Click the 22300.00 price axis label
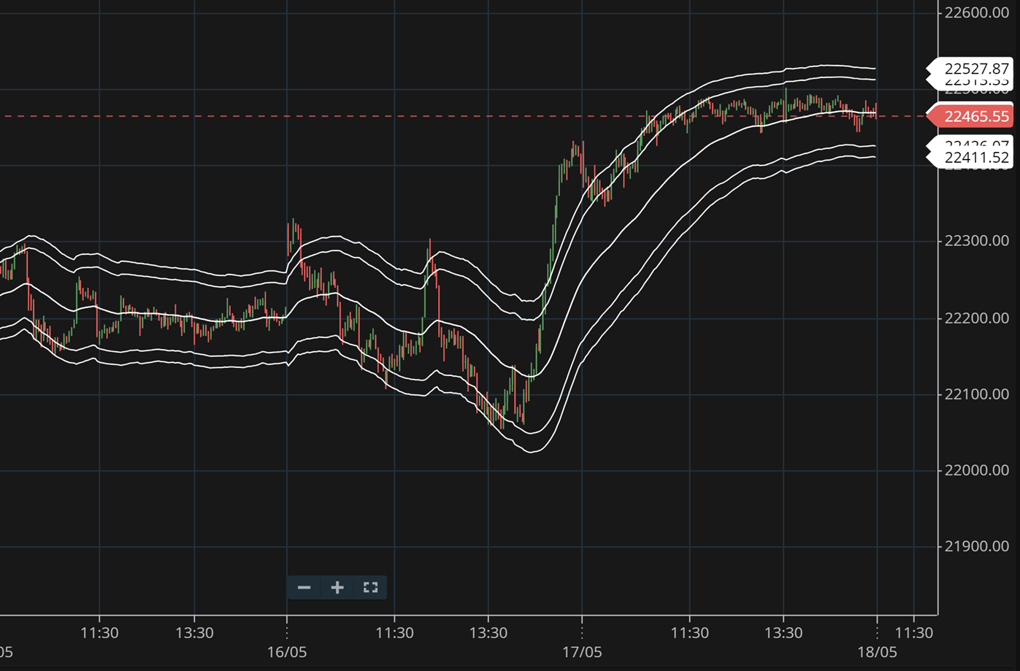 pyautogui.click(x=976, y=241)
